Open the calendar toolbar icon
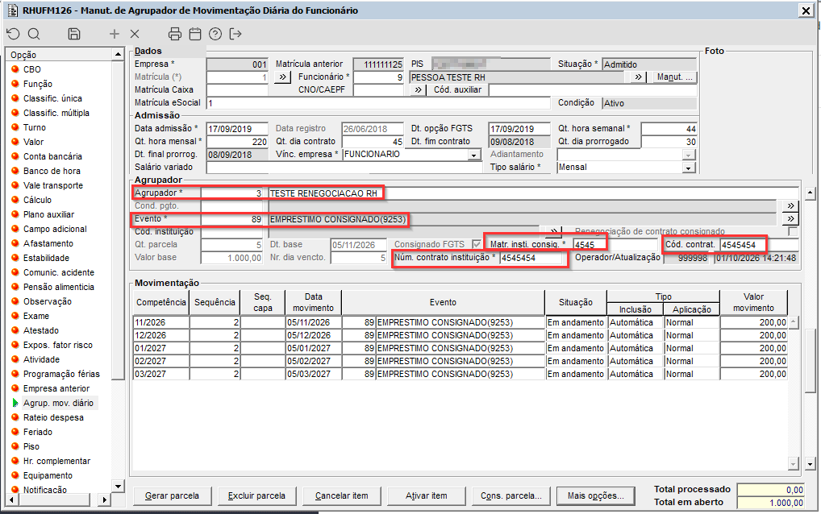The width and height of the screenshot is (821, 514). 195,34
